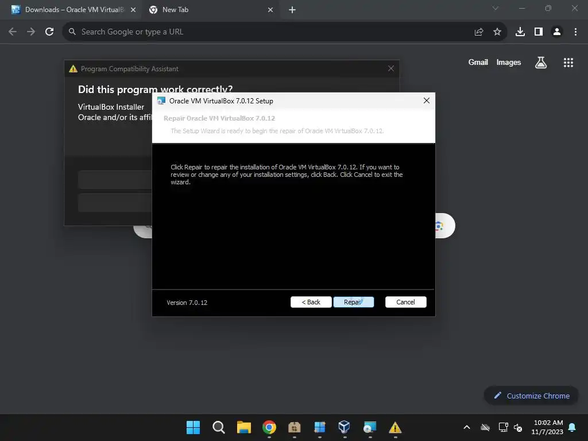Open the Images link
588x441 pixels.
pos(509,62)
